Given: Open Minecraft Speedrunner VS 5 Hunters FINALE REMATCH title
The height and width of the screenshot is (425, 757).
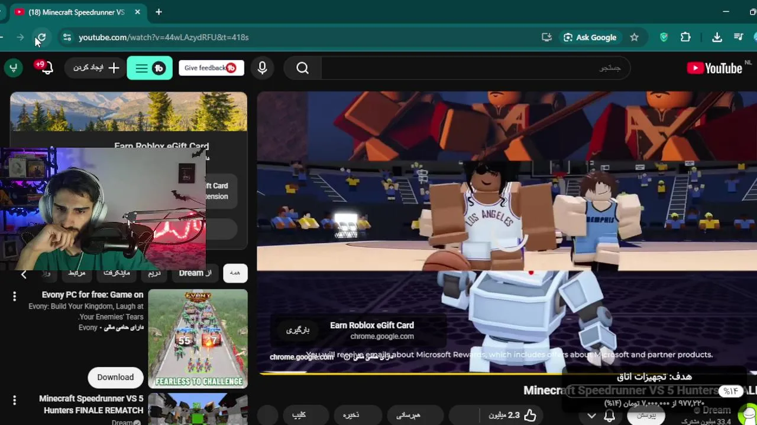Looking at the screenshot, I should (x=91, y=404).
